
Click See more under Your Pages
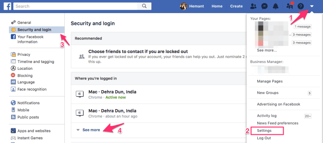point(267,50)
